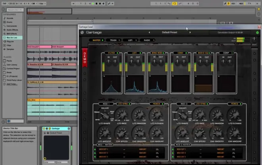Expand the LOFI module display dropdown triangle
262x165 pixels.
(127, 76)
